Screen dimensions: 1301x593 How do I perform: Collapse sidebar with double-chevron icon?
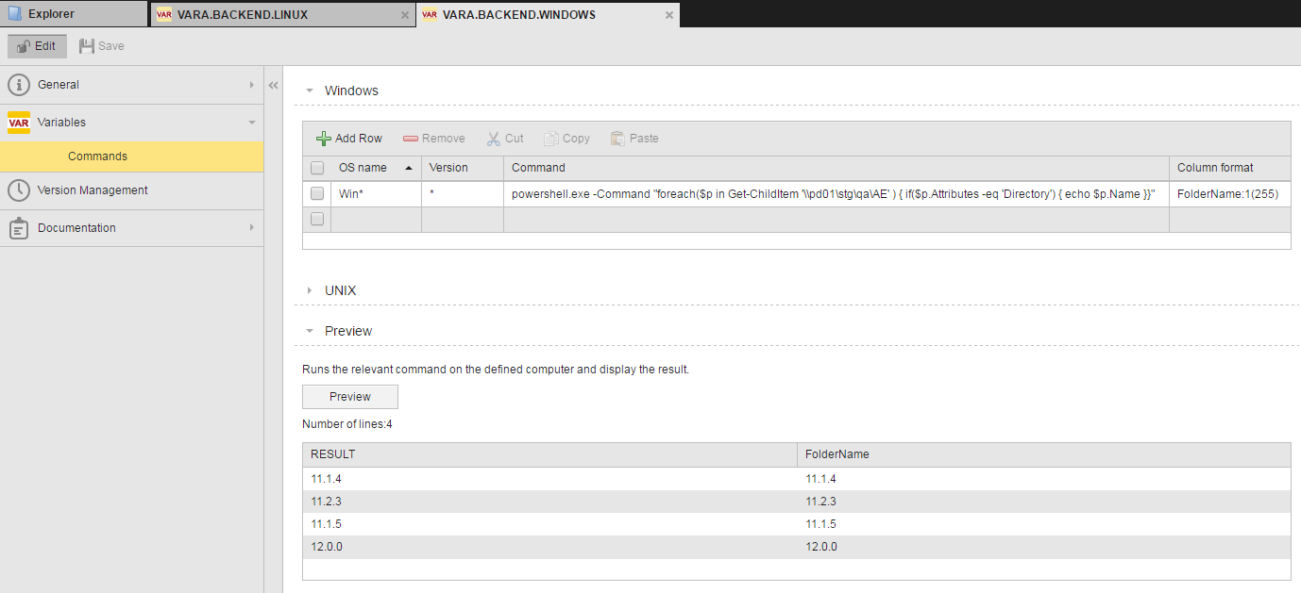[273, 85]
